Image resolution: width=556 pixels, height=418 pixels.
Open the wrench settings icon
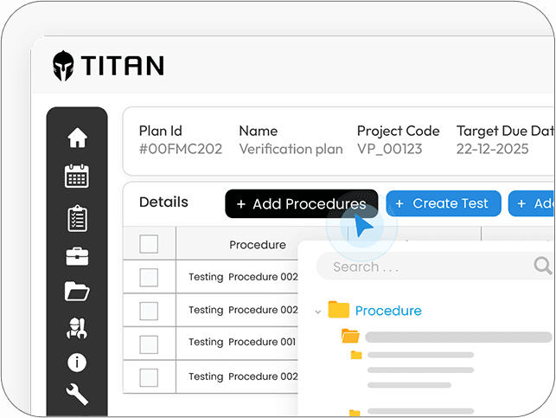coord(77,395)
